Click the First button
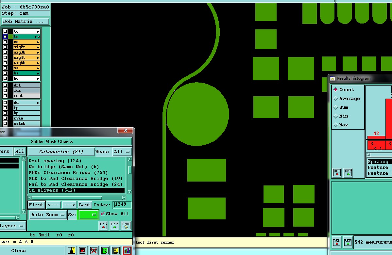392x255 pixels. [36, 205]
